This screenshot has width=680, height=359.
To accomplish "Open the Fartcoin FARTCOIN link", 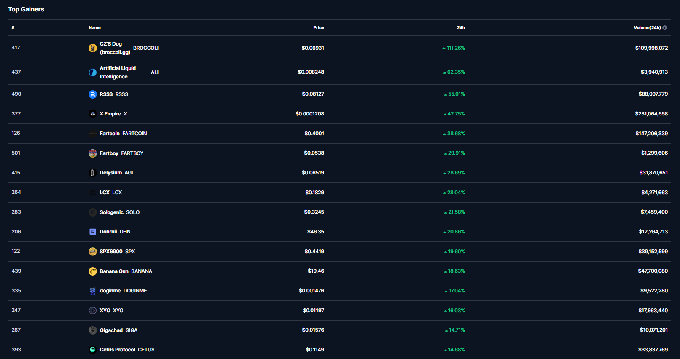I will (123, 134).
